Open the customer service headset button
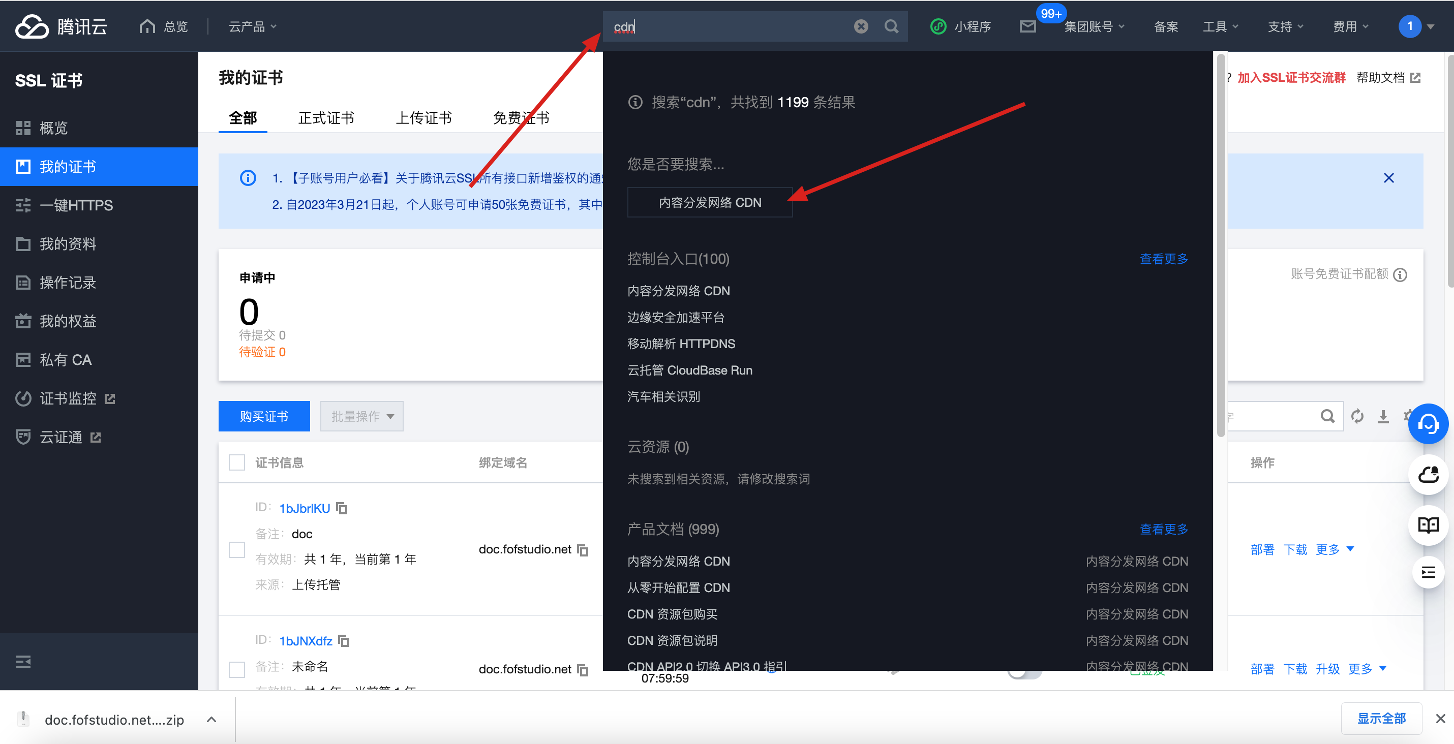 (x=1428, y=424)
